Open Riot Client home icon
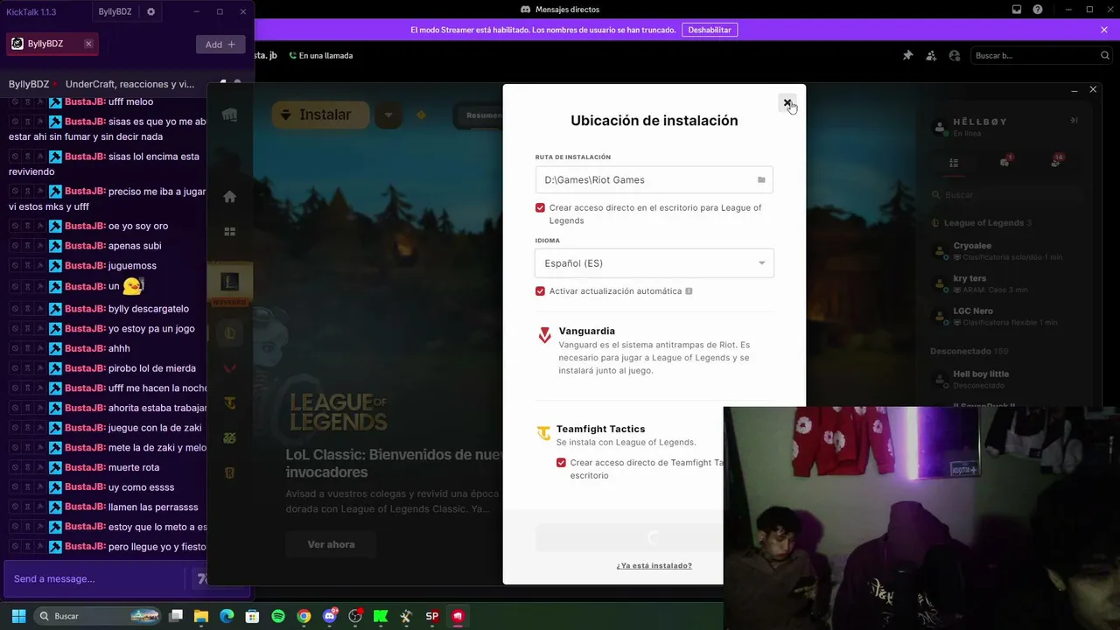 tap(230, 197)
